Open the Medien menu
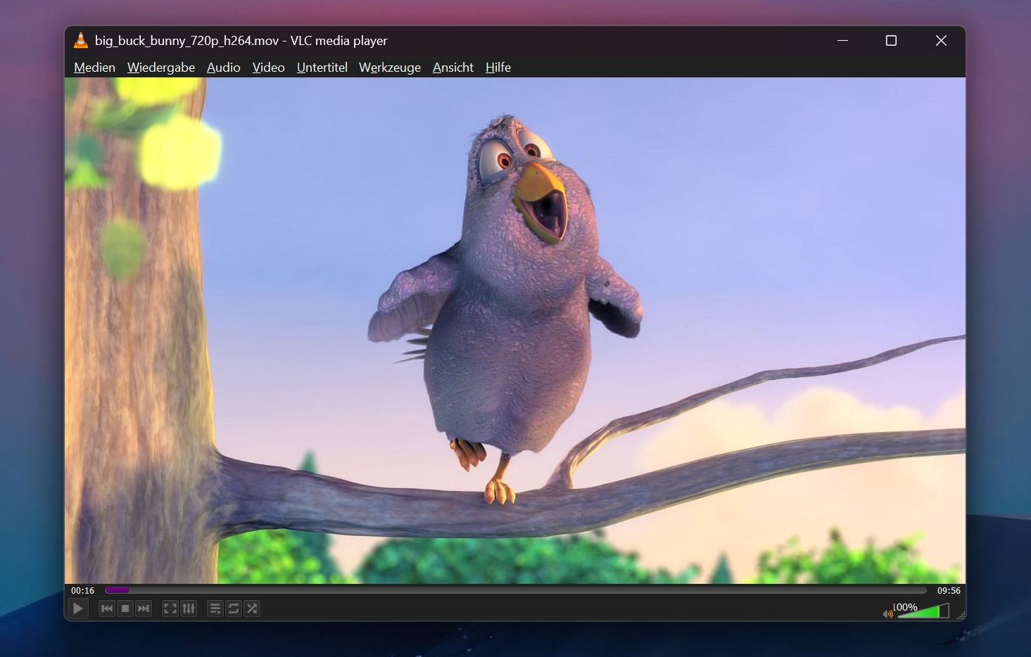1031x657 pixels. tap(94, 68)
